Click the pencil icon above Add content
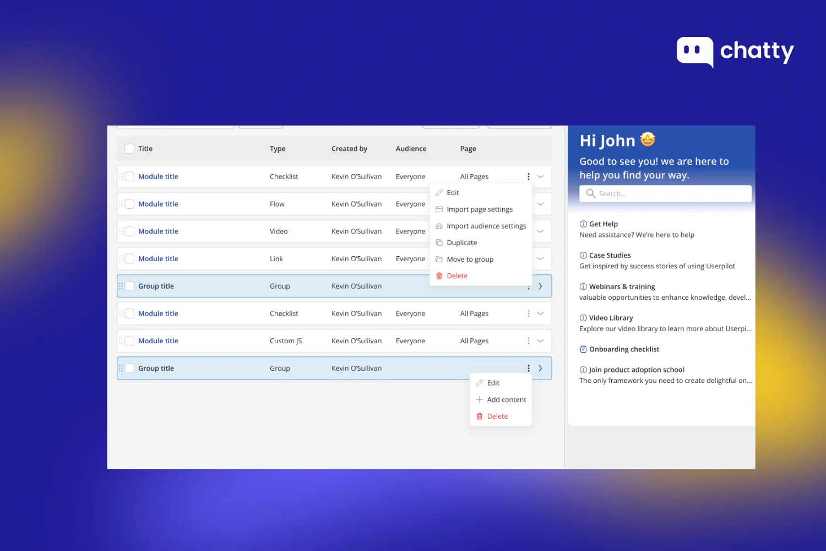The height and width of the screenshot is (551, 826). coord(479,383)
